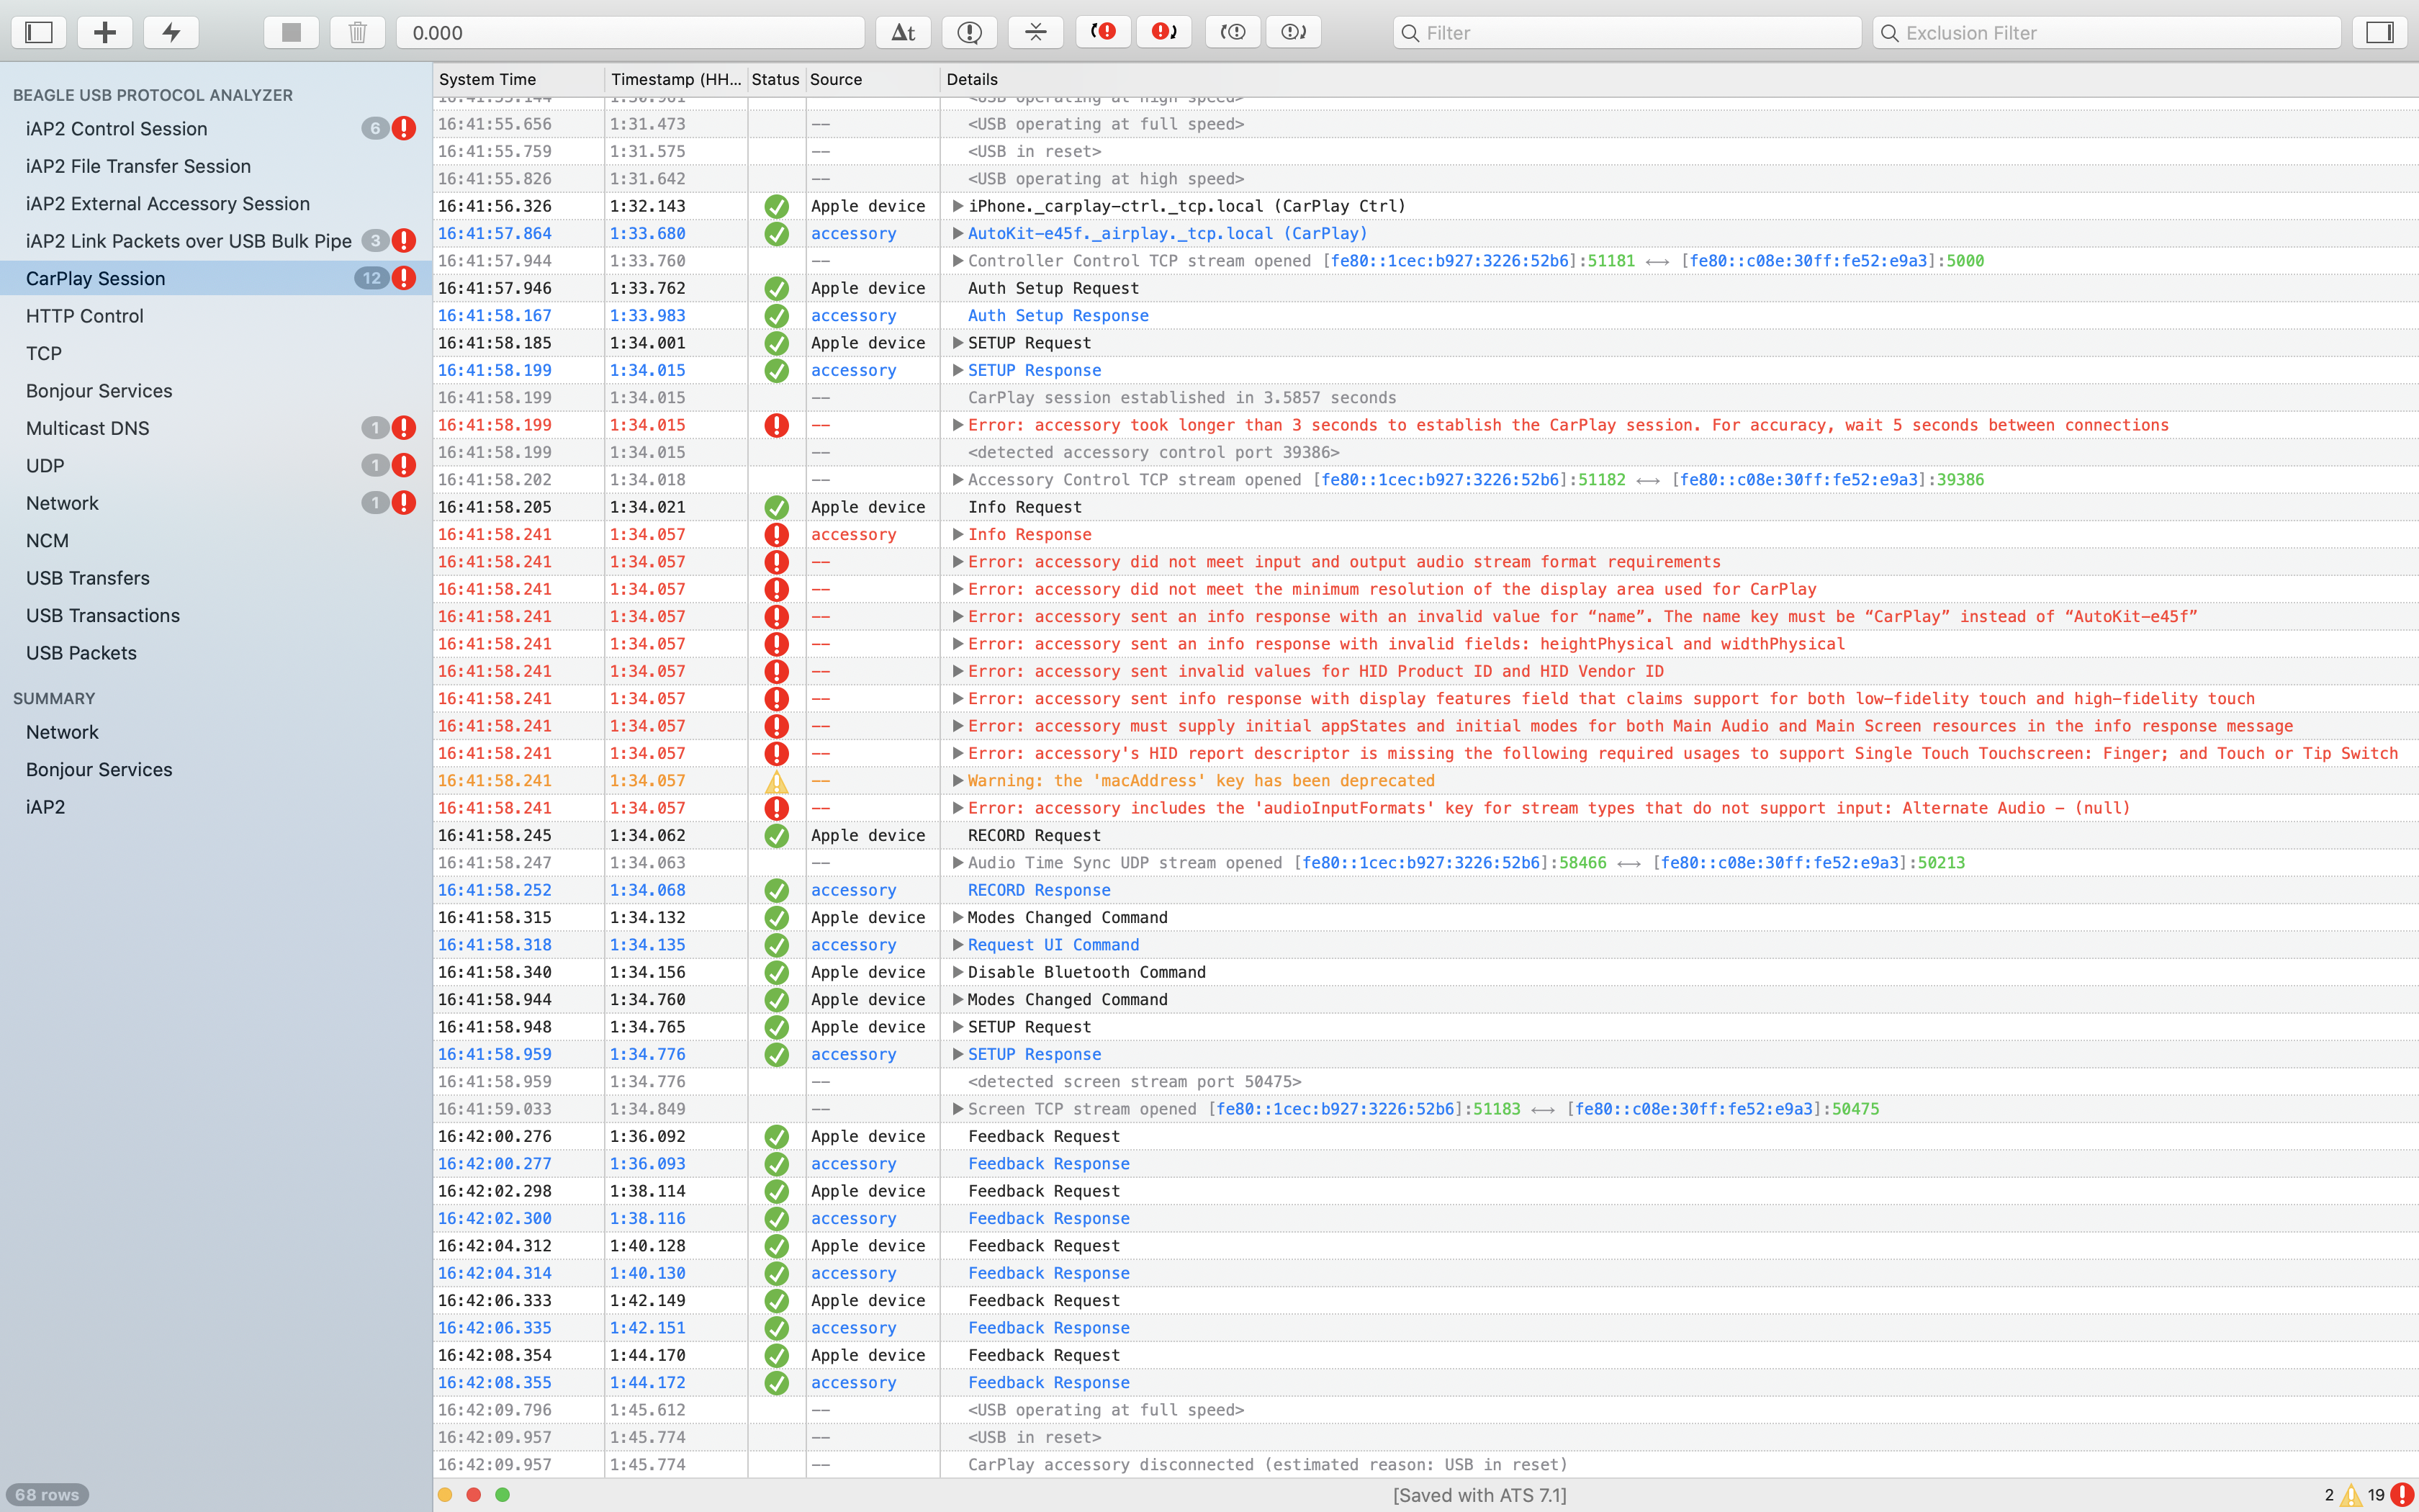Image resolution: width=2419 pixels, height=1512 pixels.
Task: Click the trash clear button
Action: (x=358, y=32)
